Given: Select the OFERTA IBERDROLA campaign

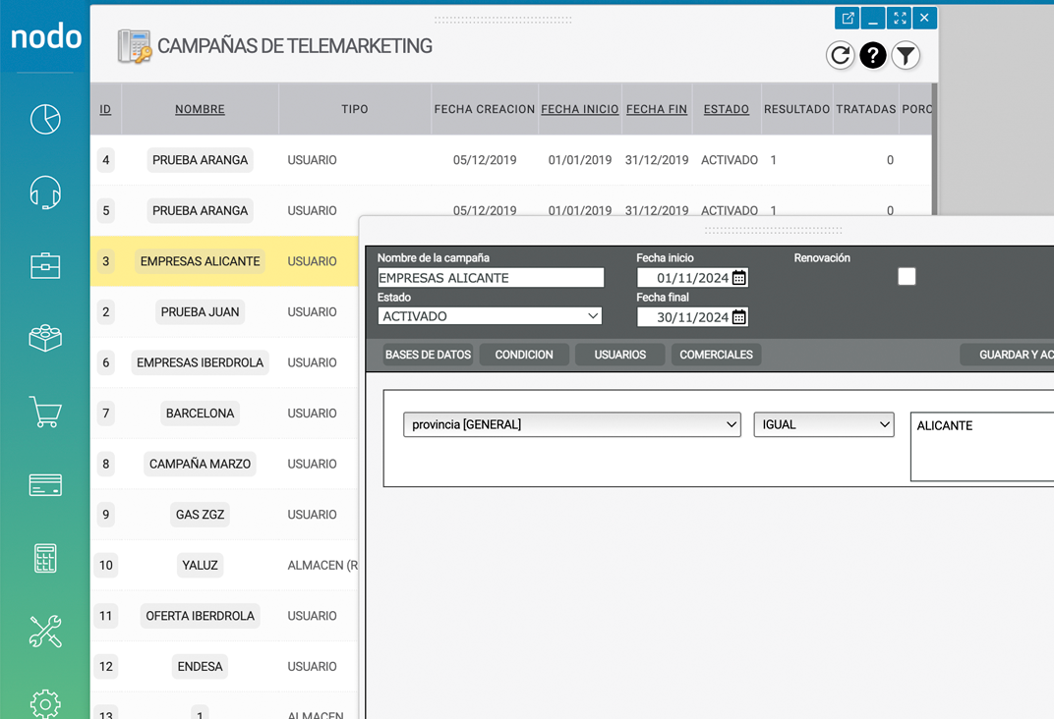Looking at the screenshot, I should pyautogui.click(x=200, y=616).
